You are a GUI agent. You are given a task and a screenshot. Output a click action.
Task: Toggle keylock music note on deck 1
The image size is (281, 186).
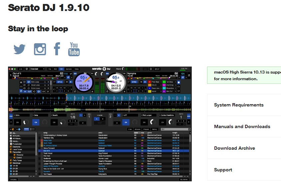click(68, 77)
